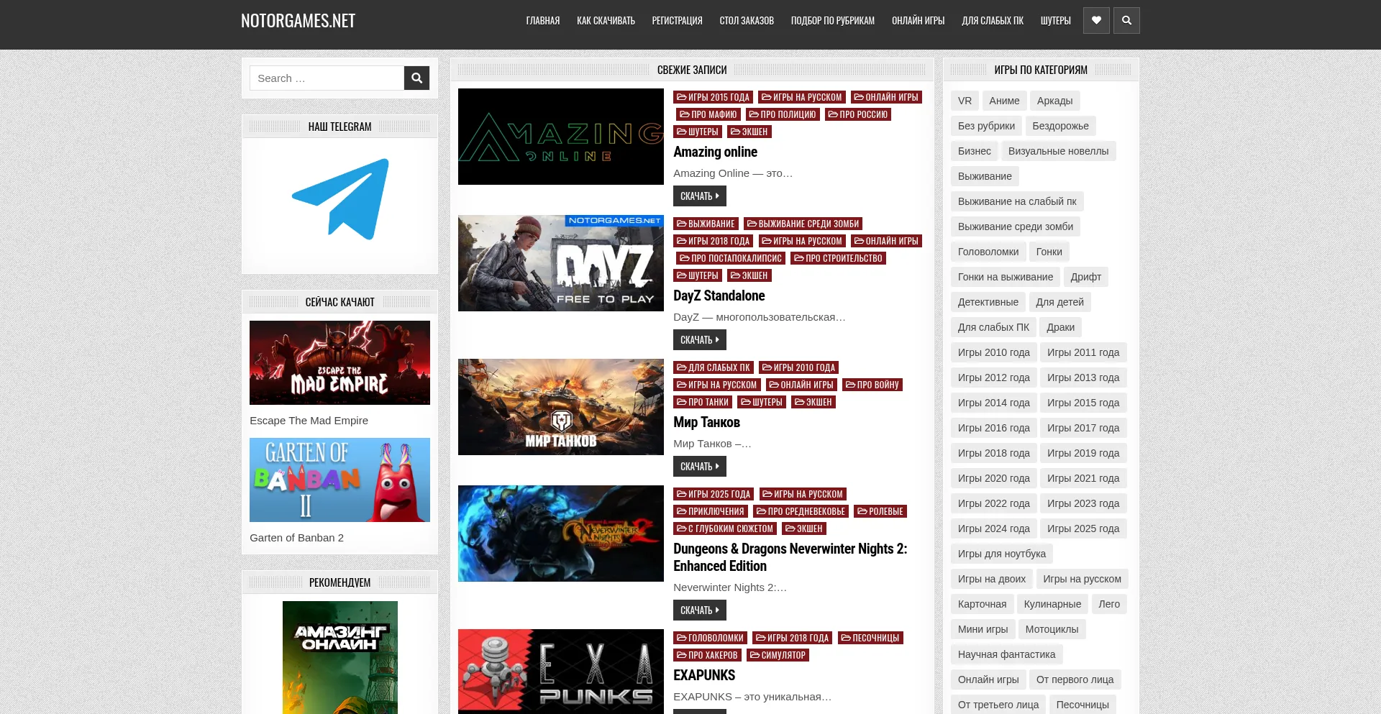Select ГОЛОВОЛОМКИ tag on EXAPUNKS
Screen dimensions: 1381x714
tap(710, 638)
